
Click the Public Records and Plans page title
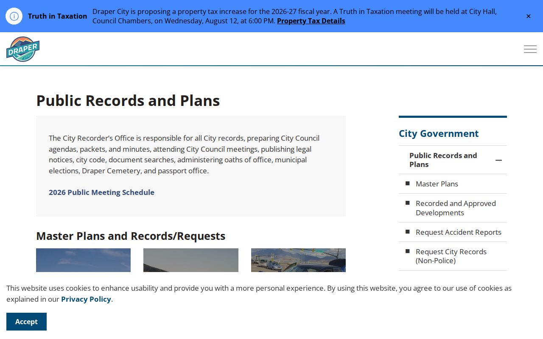[128, 100]
